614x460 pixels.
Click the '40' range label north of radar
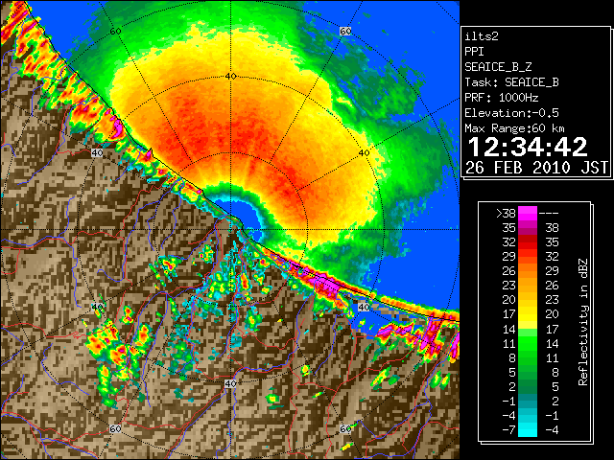[x=230, y=76]
